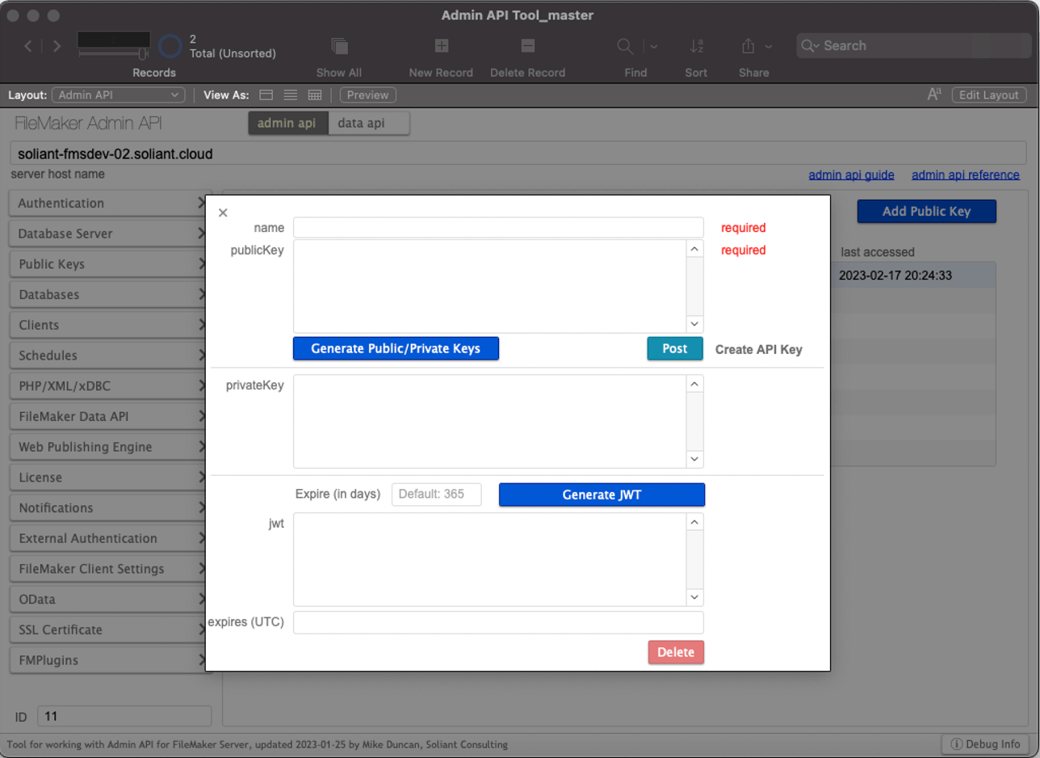Viewport: 1040px width, 758px height.
Task: Click the Share icon
Action: click(748, 47)
